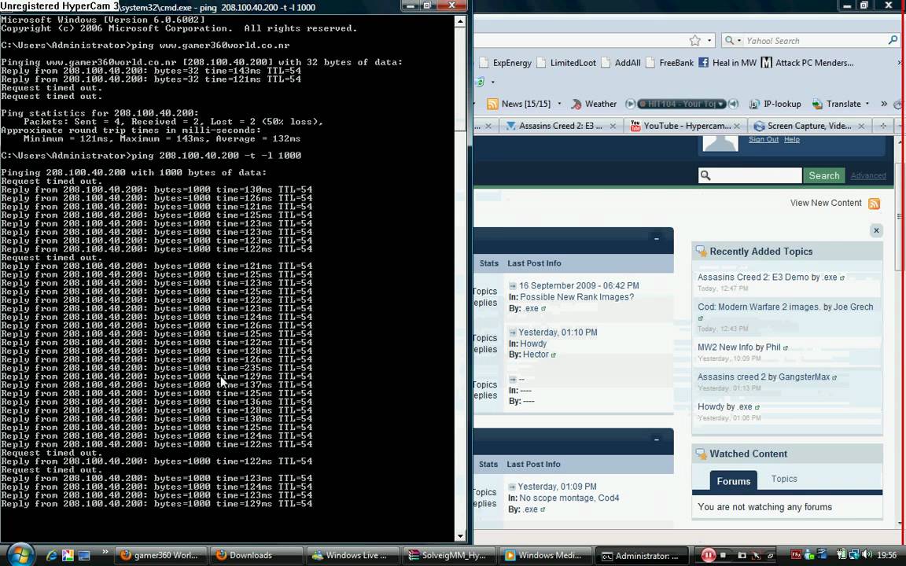The height and width of the screenshot is (566, 906).
Task: Click cmd window scrollbar down arrow
Action: tap(461, 536)
